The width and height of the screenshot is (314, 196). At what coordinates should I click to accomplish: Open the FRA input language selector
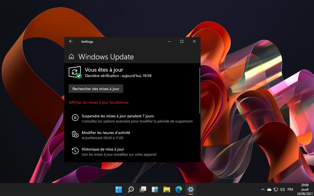click(x=290, y=189)
